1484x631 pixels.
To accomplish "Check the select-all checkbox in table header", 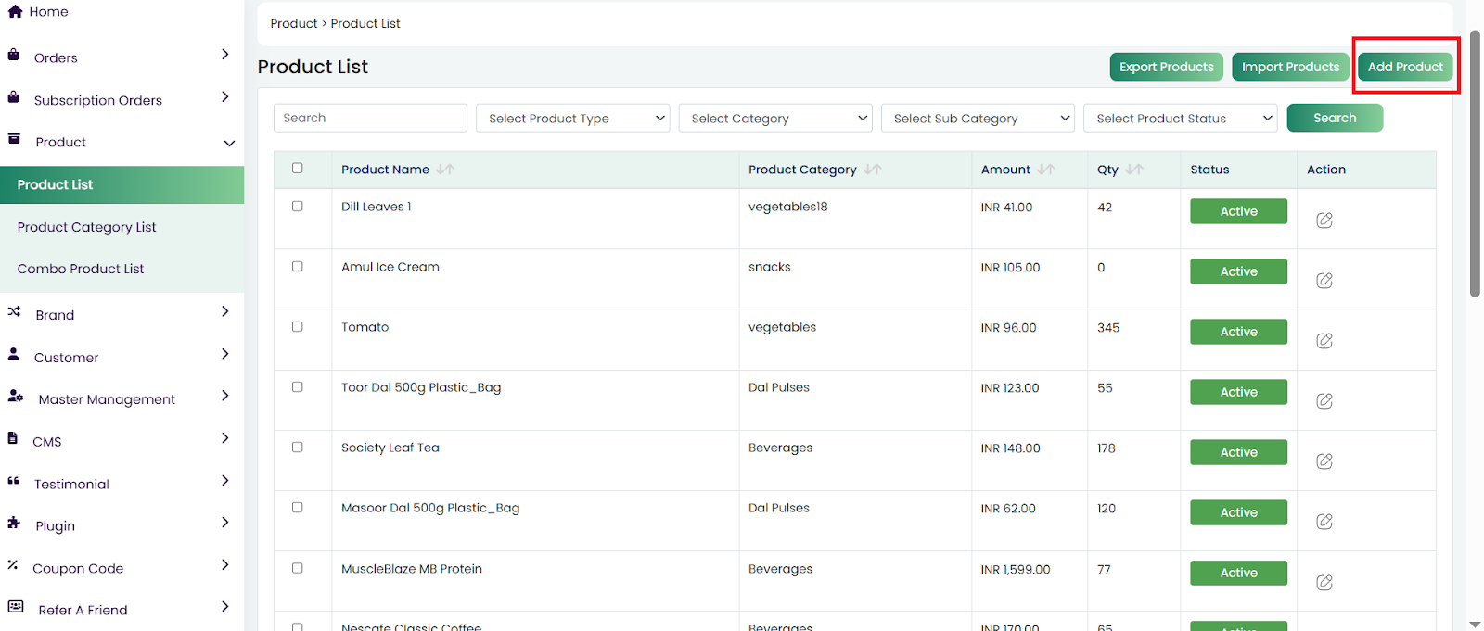I will [298, 169].
